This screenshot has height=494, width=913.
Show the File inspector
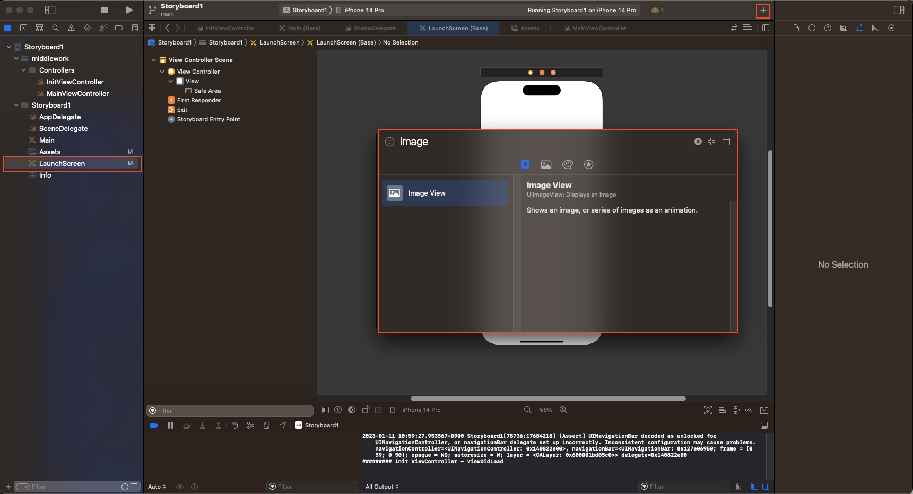click(796, 28)
